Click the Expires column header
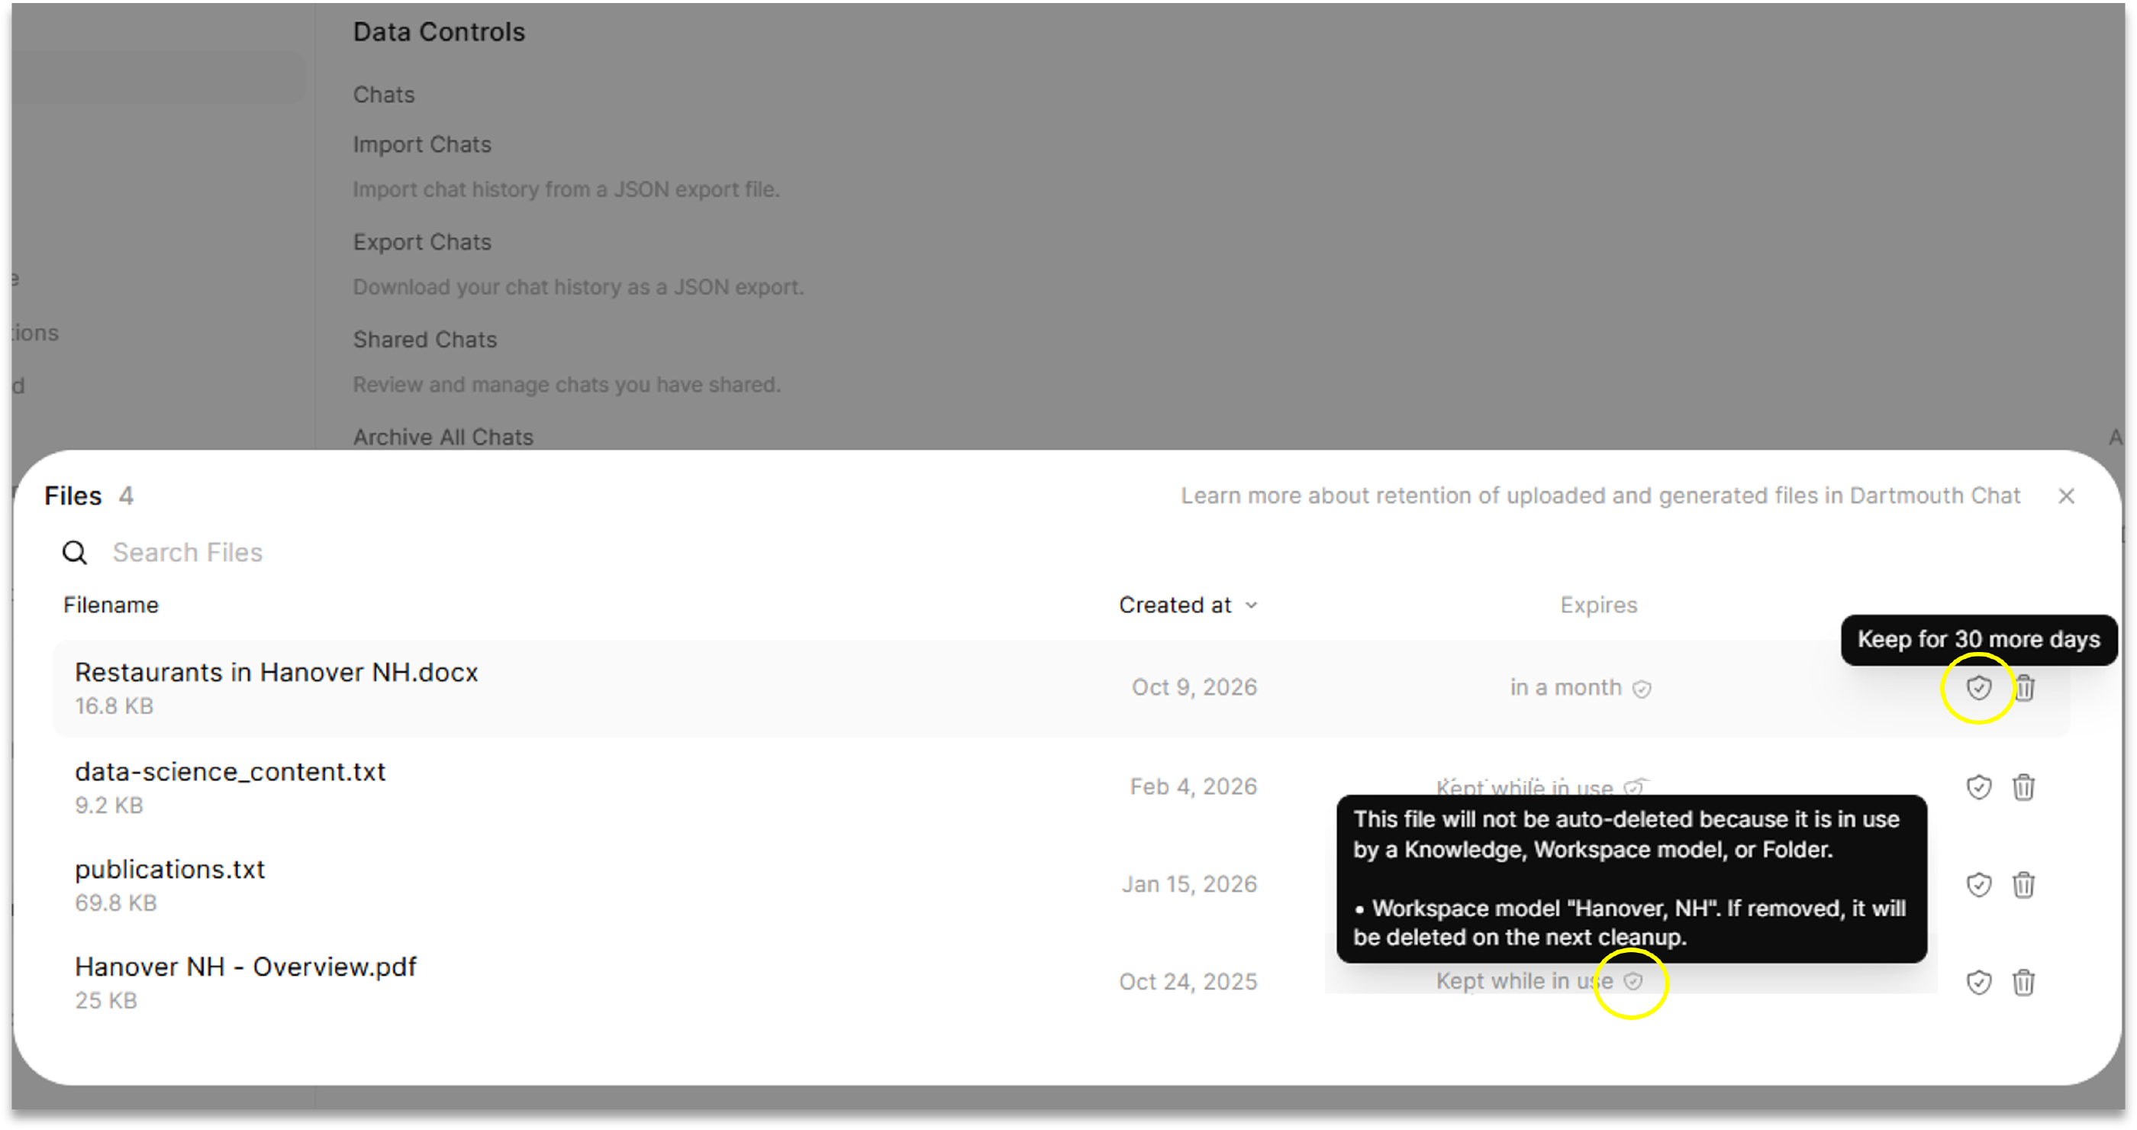The image size is (2137, 1130). click(x=1599, y=605)
